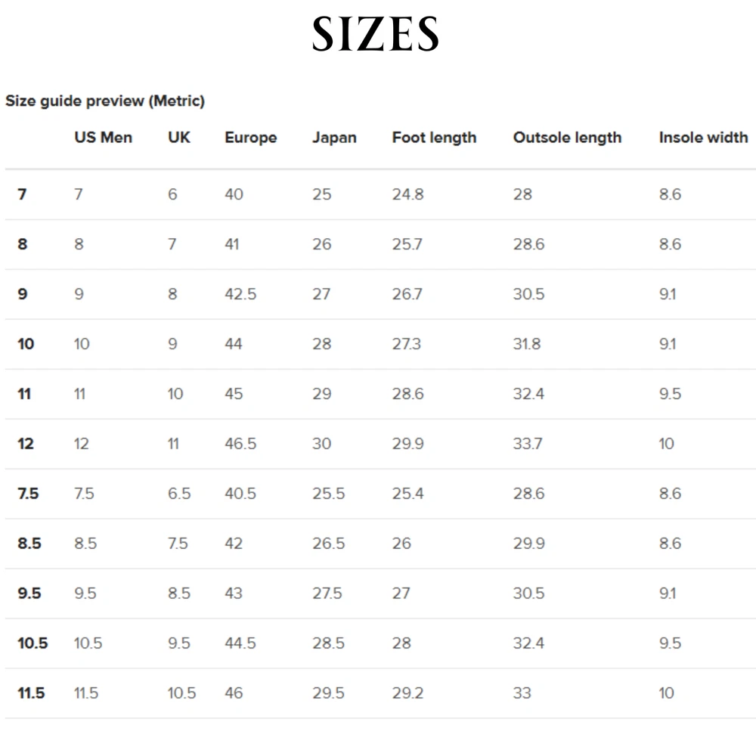Screen dimensions: 756x756
Task: Click the Japan column header
Action: tap(334, 138)
